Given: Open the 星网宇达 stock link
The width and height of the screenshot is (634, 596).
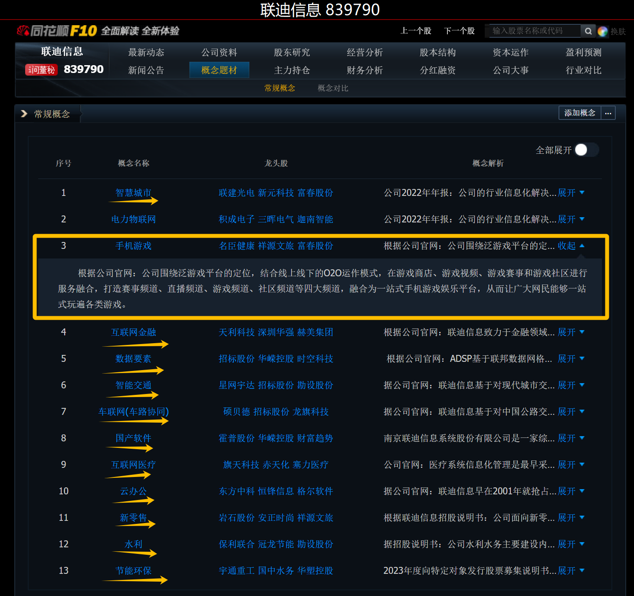Looking at the screenshot, I should 237,385.
